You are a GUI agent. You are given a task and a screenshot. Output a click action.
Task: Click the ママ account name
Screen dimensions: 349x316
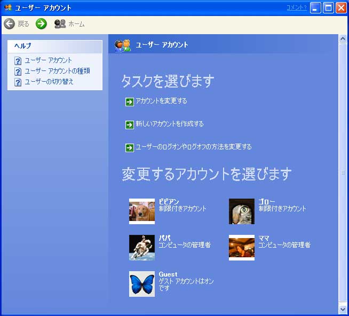[264, 238]
